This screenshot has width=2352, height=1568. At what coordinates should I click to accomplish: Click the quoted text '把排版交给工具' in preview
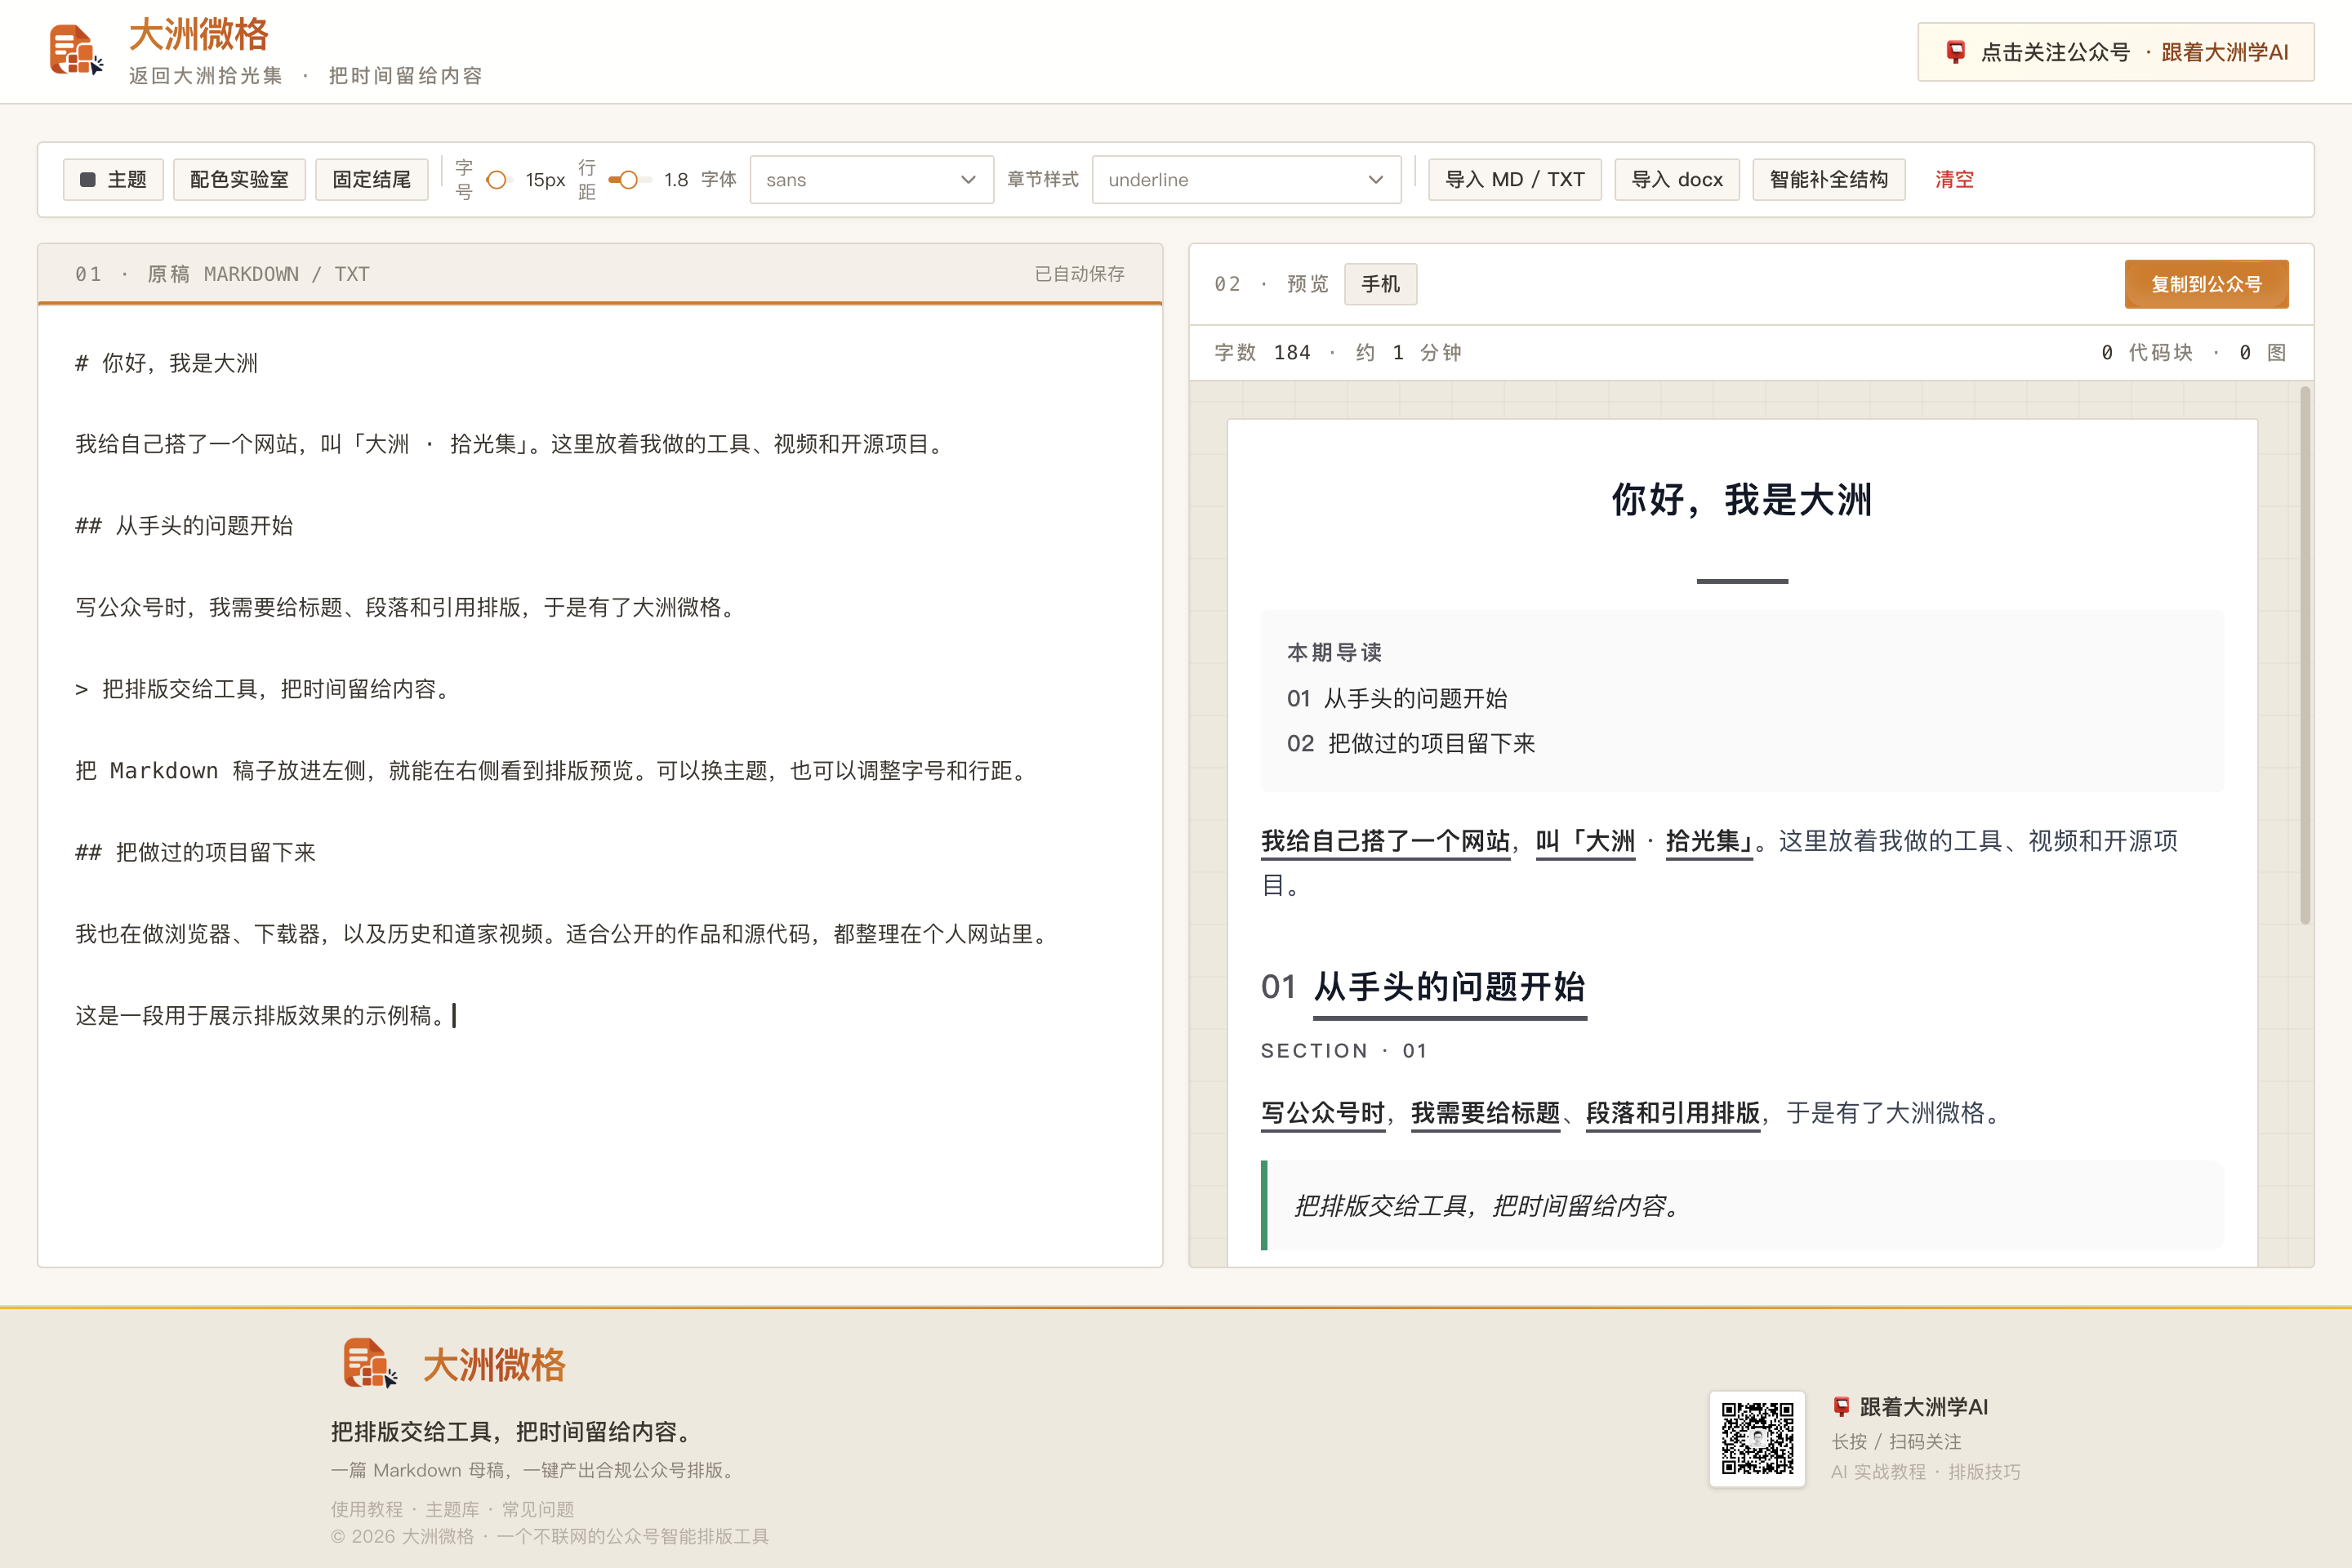click(x=1381, y=1206)
